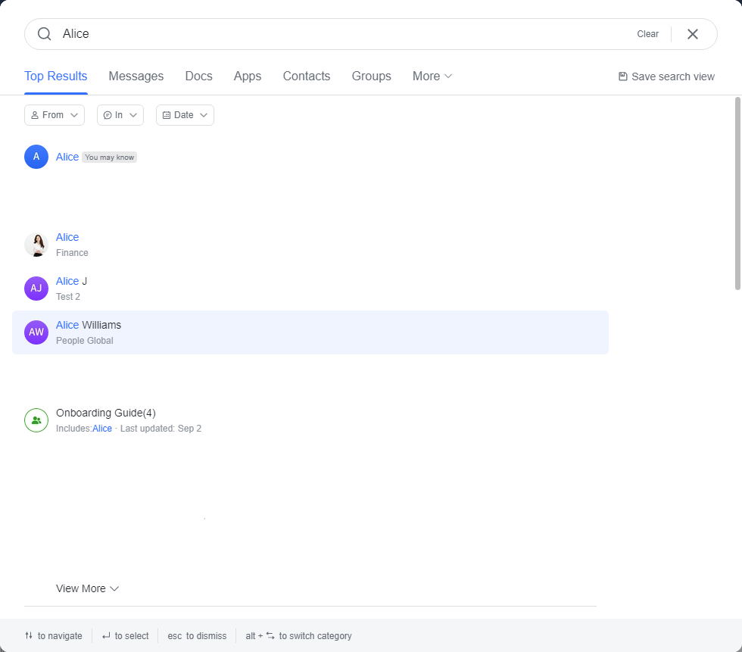The width and height of the screenshot is (742, 652).
Task: Click the Save search view icon
Action: [623, 76]
